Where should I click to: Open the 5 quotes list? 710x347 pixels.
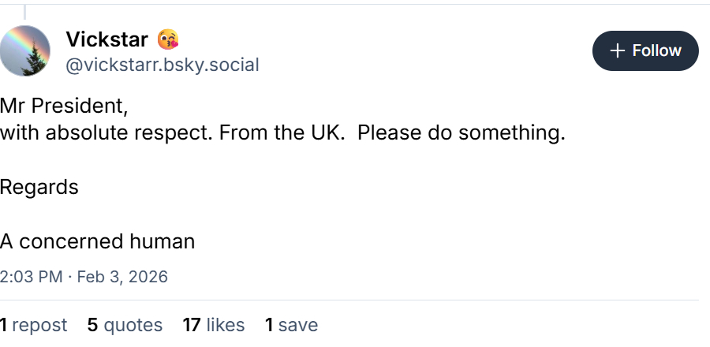125,325
